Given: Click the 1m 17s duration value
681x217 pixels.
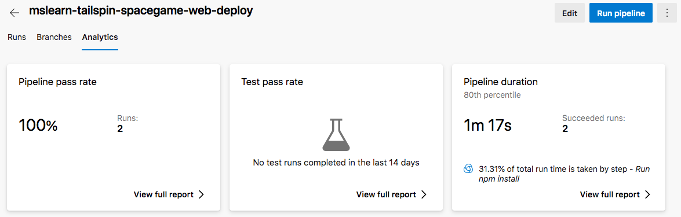Looking at the screenshot, I should coord(488,126).
